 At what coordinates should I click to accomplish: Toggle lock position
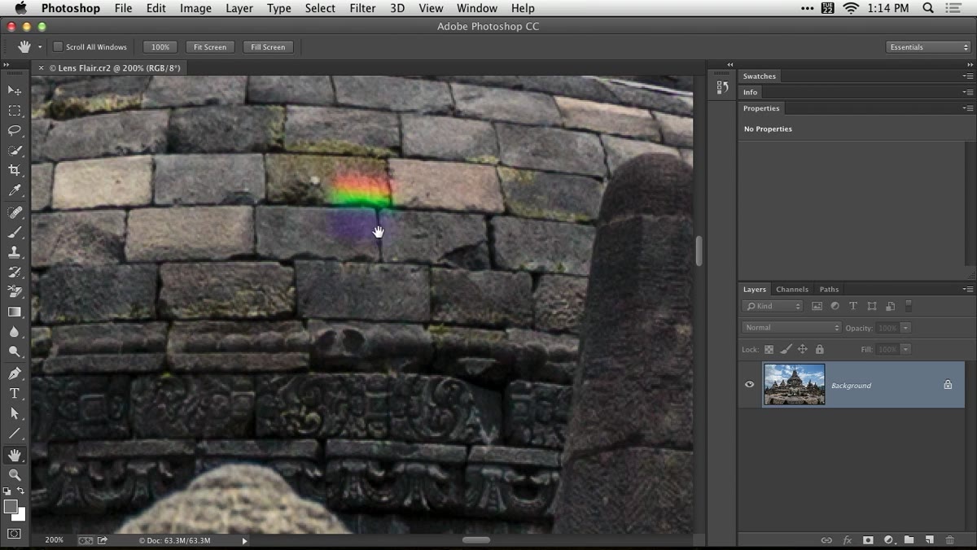pyautogui.click(x=802, y=349)
